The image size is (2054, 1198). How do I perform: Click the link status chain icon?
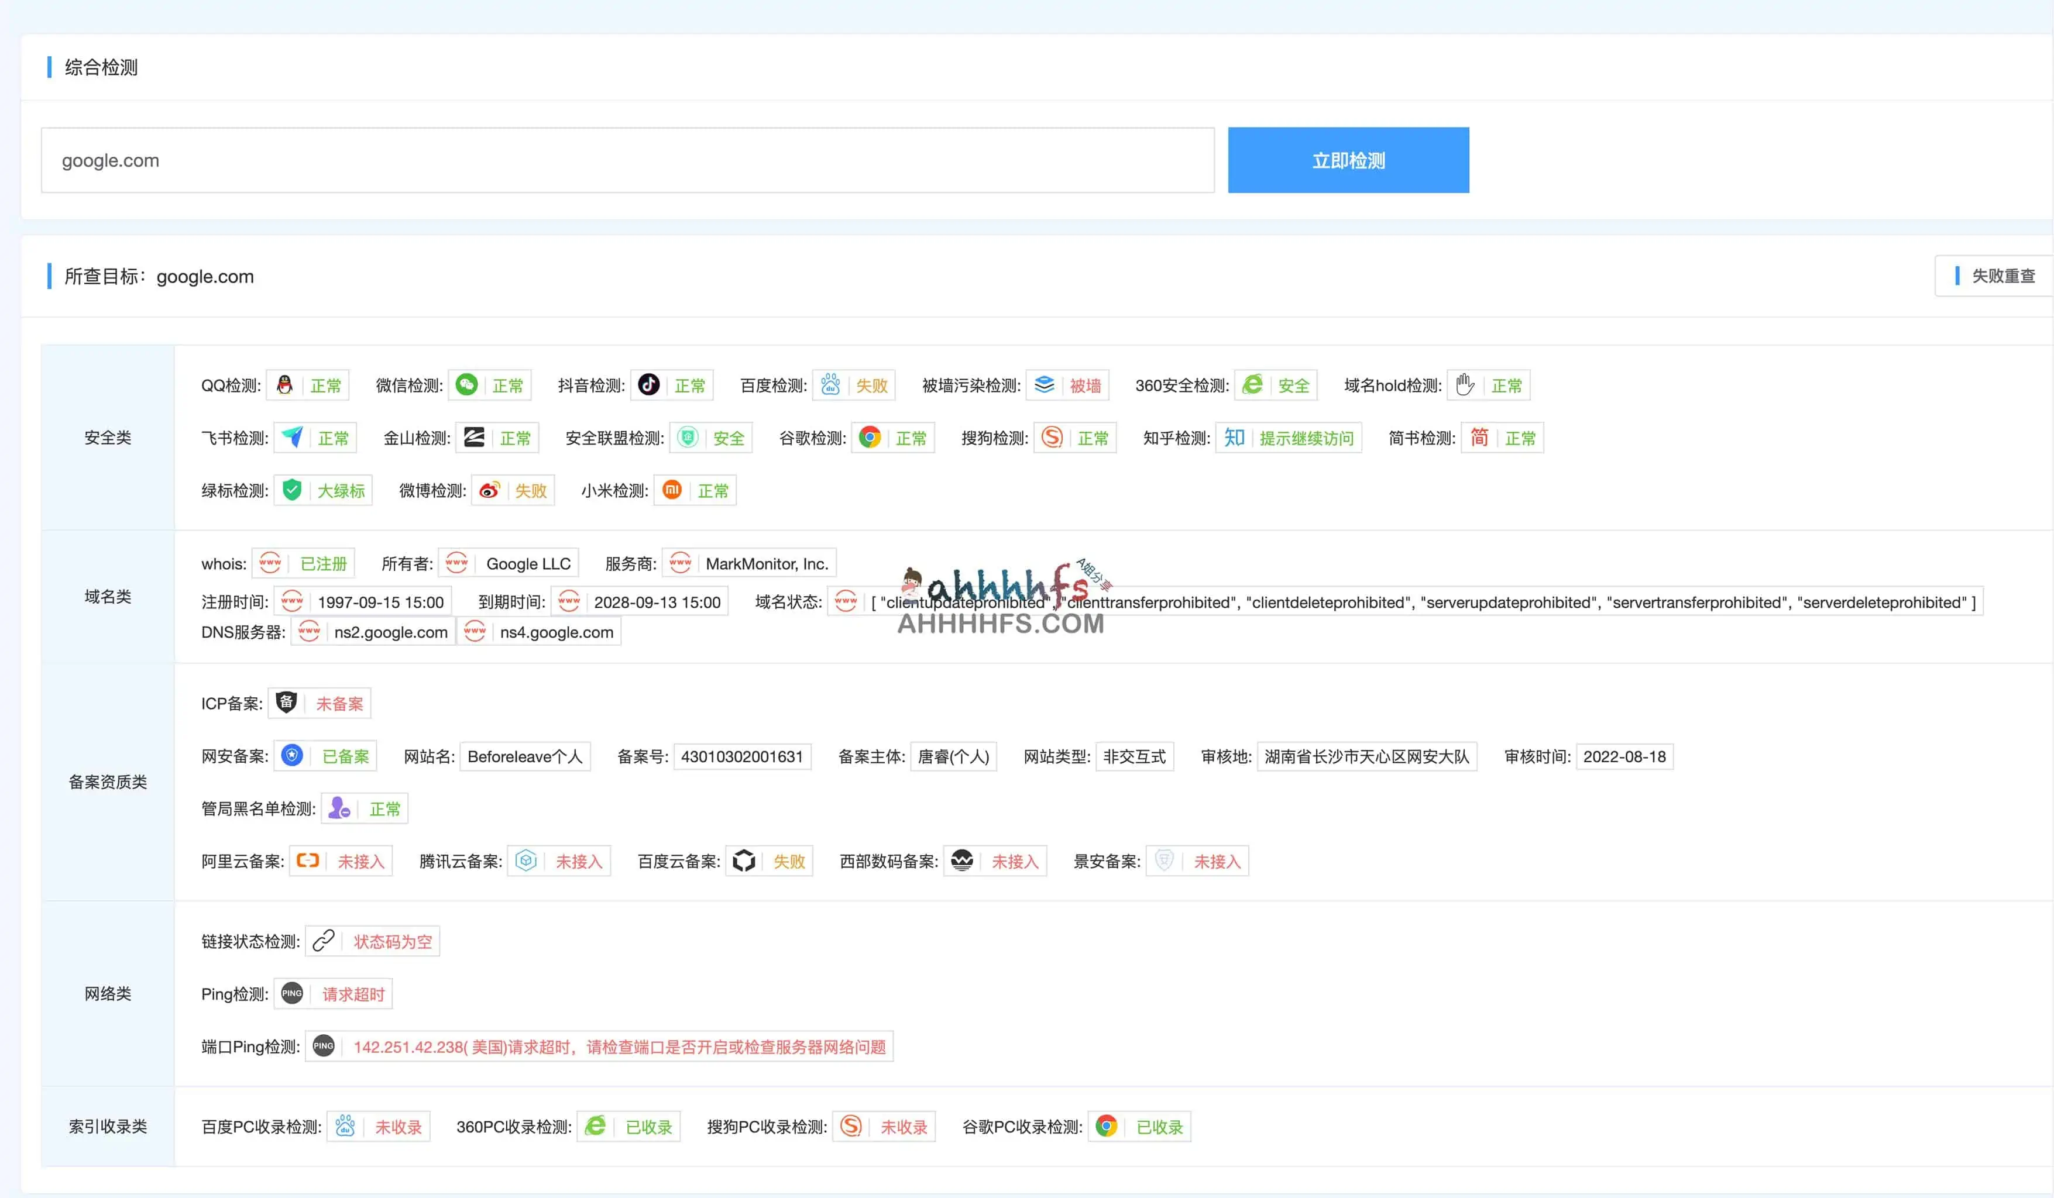[x=324, y=941]
